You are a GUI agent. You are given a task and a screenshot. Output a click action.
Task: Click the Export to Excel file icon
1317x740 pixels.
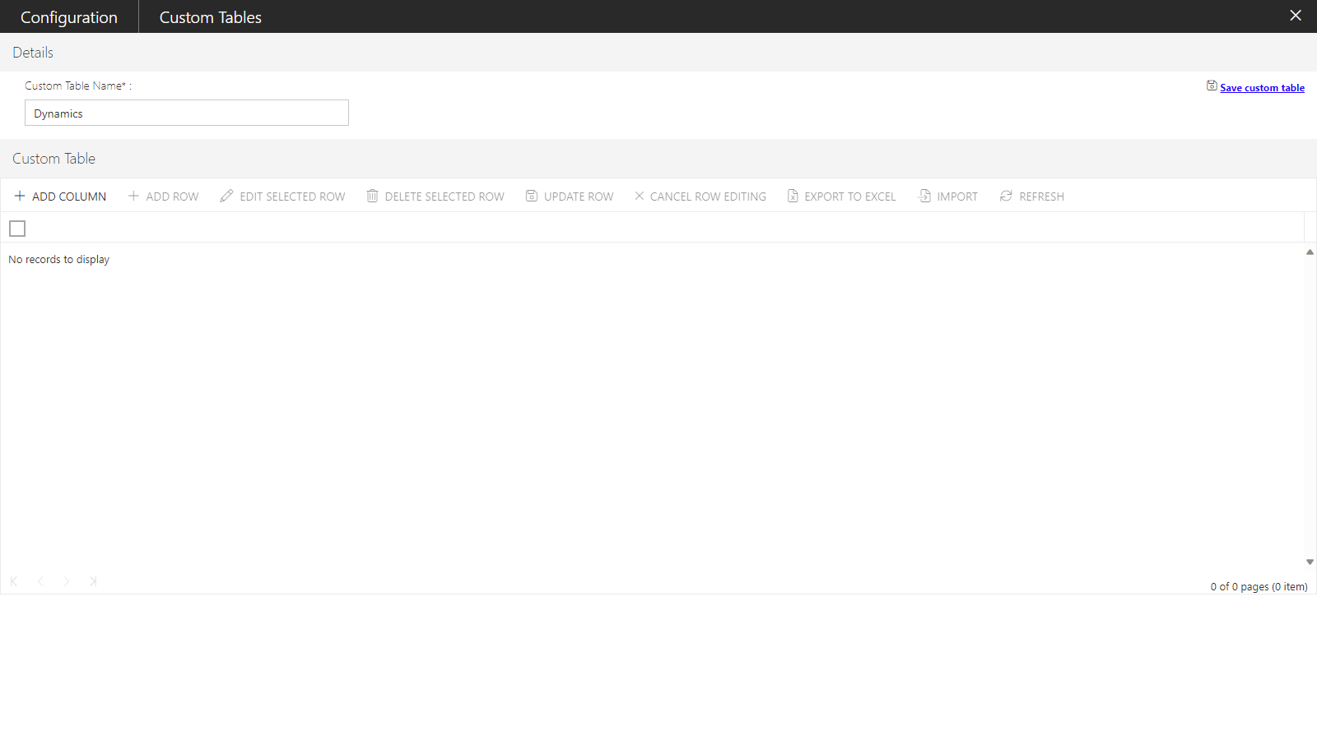pos(793,196)
